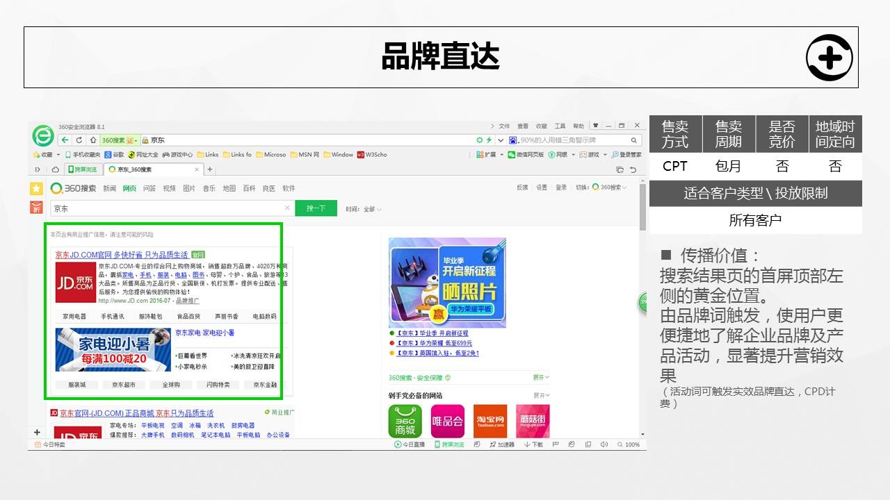The width and height of the screenshot is (890, 500).
Task: Click in the 京东 search input field
Action: click(167, 208)
